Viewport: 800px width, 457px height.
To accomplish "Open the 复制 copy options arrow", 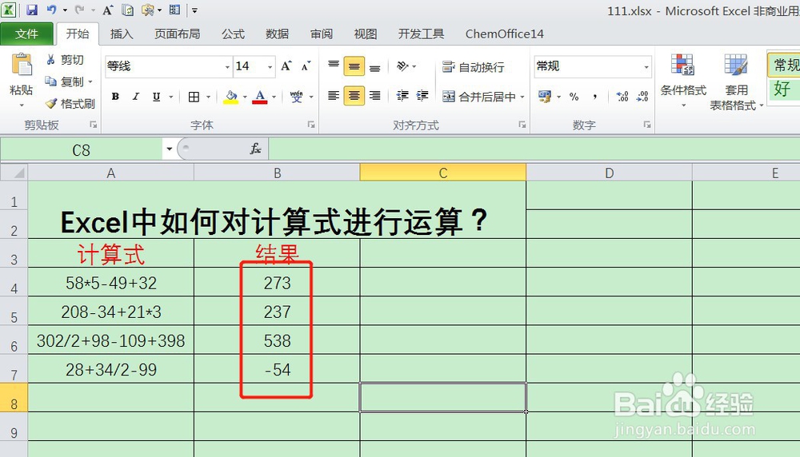I will pyautogui.click(x=90, y=82).
